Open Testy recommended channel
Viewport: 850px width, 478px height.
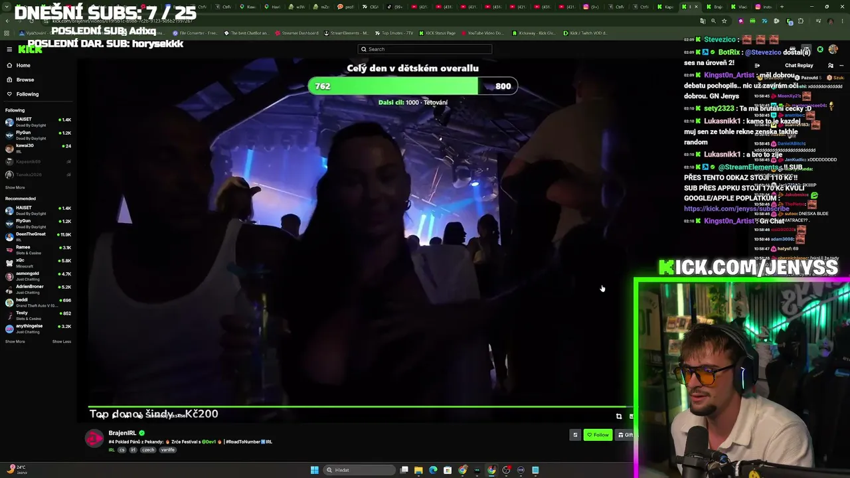[38, 315]
